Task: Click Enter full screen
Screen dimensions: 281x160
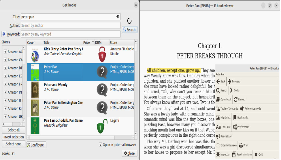Action: [227, 145]
